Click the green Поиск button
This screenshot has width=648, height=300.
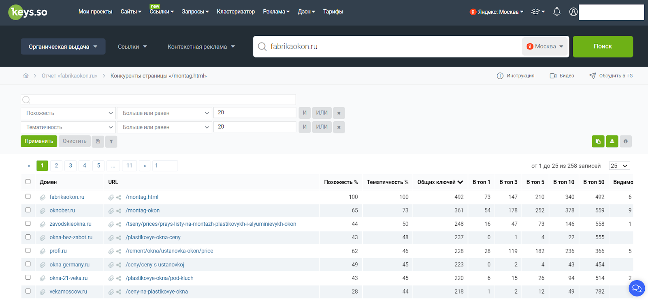(603, 47)
